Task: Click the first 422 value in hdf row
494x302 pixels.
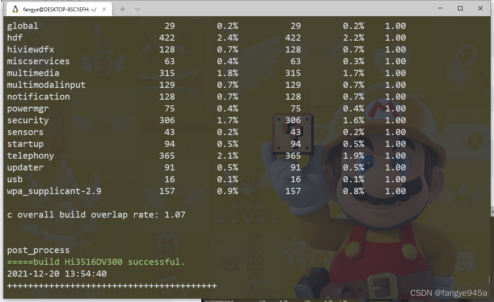Action: pyautogui.click(x=167, y=38)
